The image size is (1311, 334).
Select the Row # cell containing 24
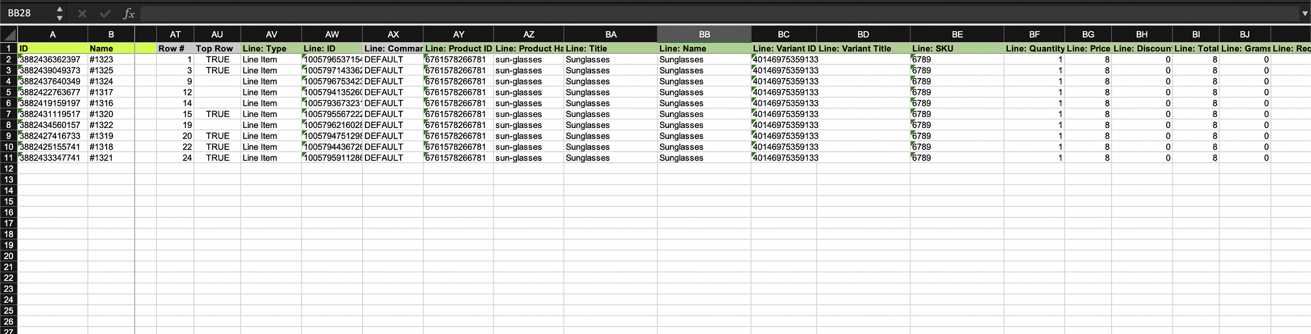(x=175, y=157)
